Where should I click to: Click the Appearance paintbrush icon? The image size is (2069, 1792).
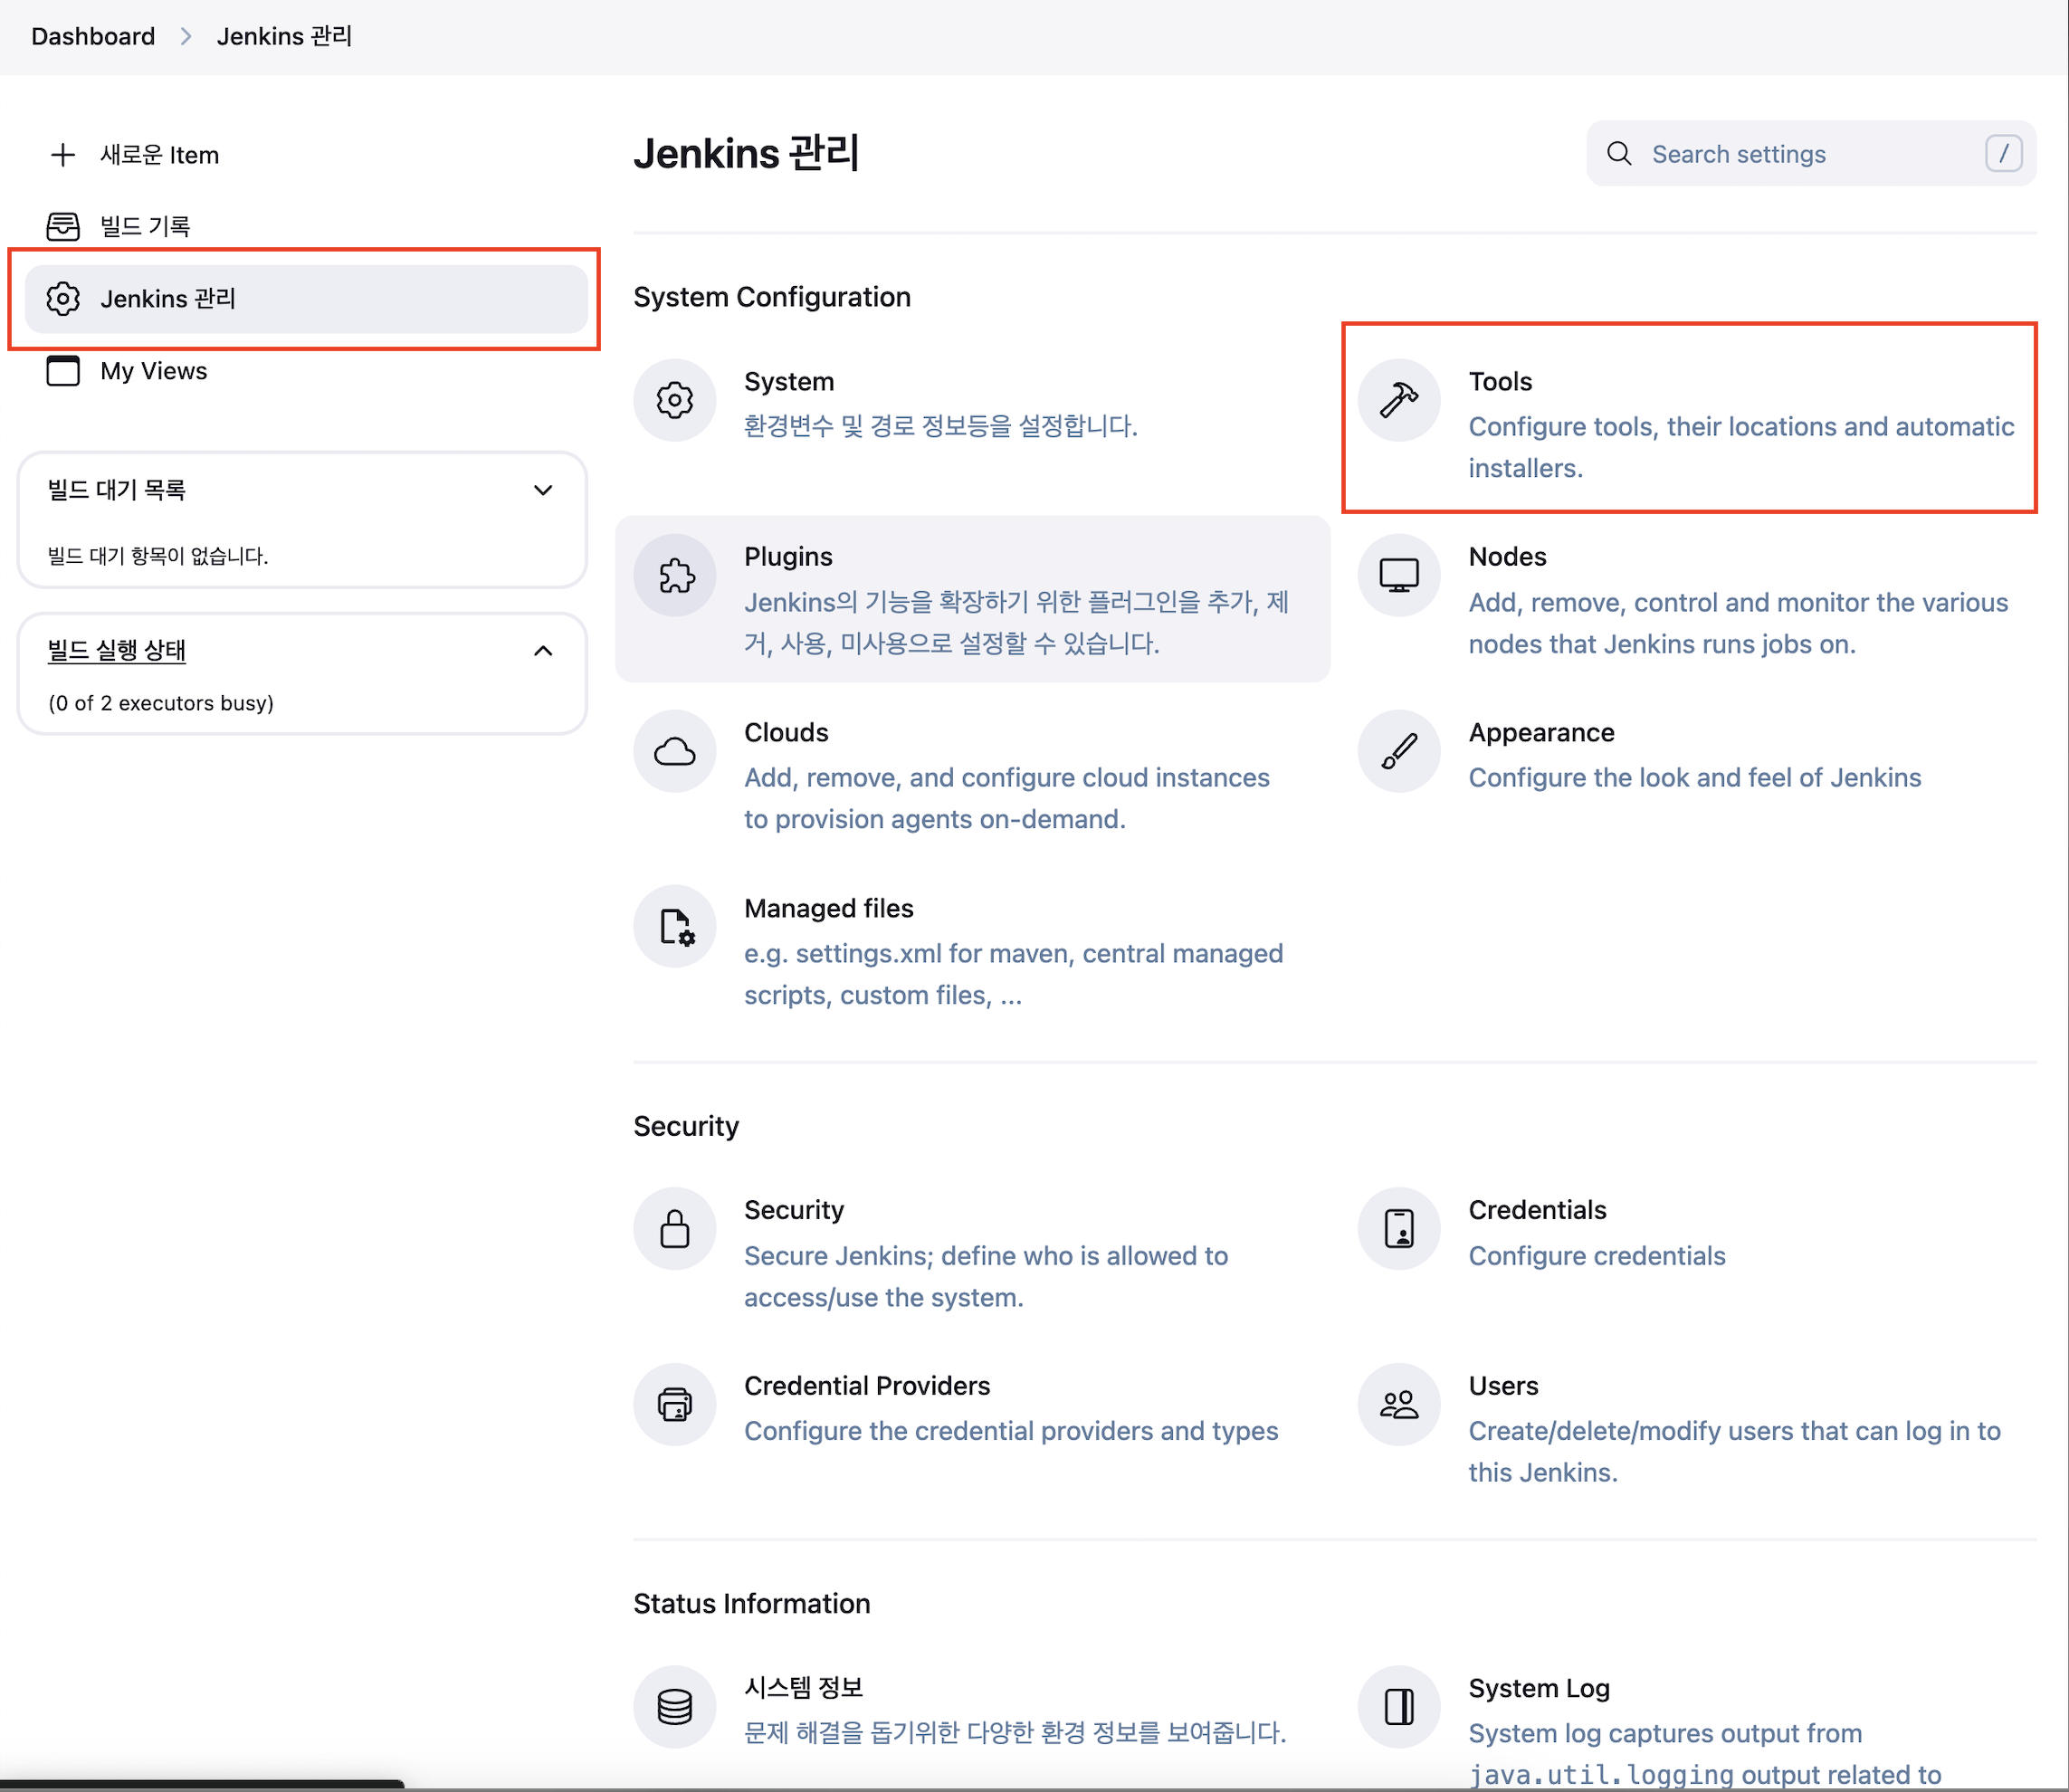pyautogui.click(x=1398, y=751)
